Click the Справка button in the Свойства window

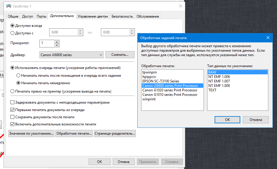(172, 162)
